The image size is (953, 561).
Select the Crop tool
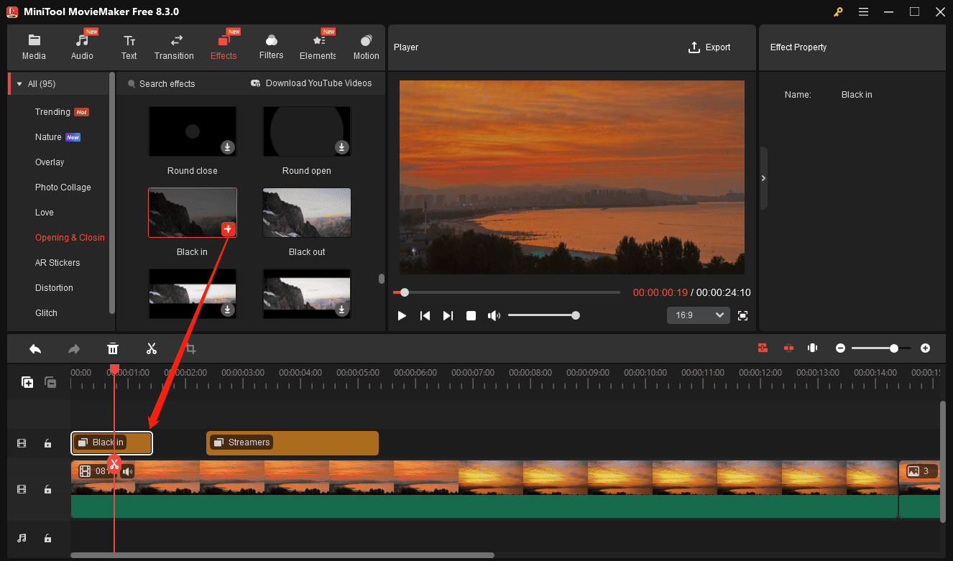[190, 348]
